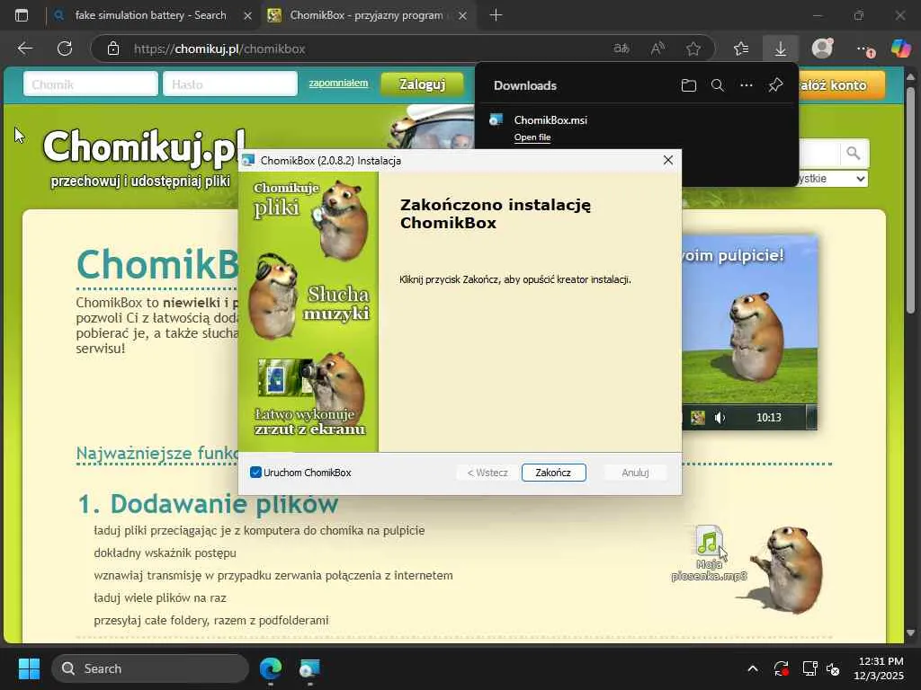Click the ChomikBox.msi file name
The image size is (921, 690).
pos(550,119)
